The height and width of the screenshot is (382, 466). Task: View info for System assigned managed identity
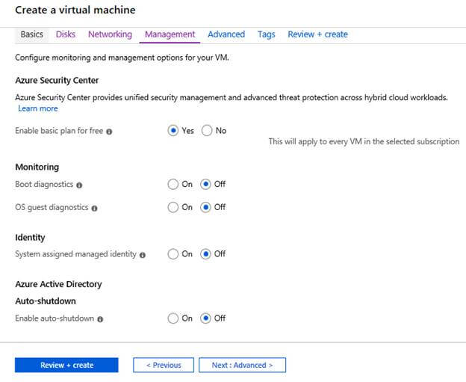pos(143,255)
